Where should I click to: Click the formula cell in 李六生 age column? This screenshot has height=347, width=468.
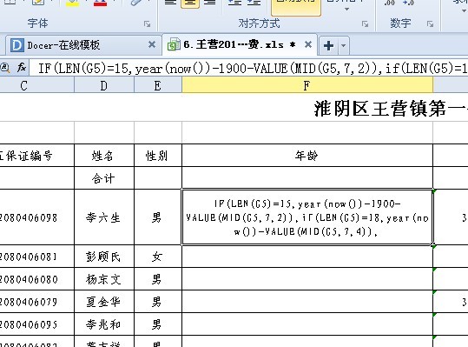click(x=307, y=217)
